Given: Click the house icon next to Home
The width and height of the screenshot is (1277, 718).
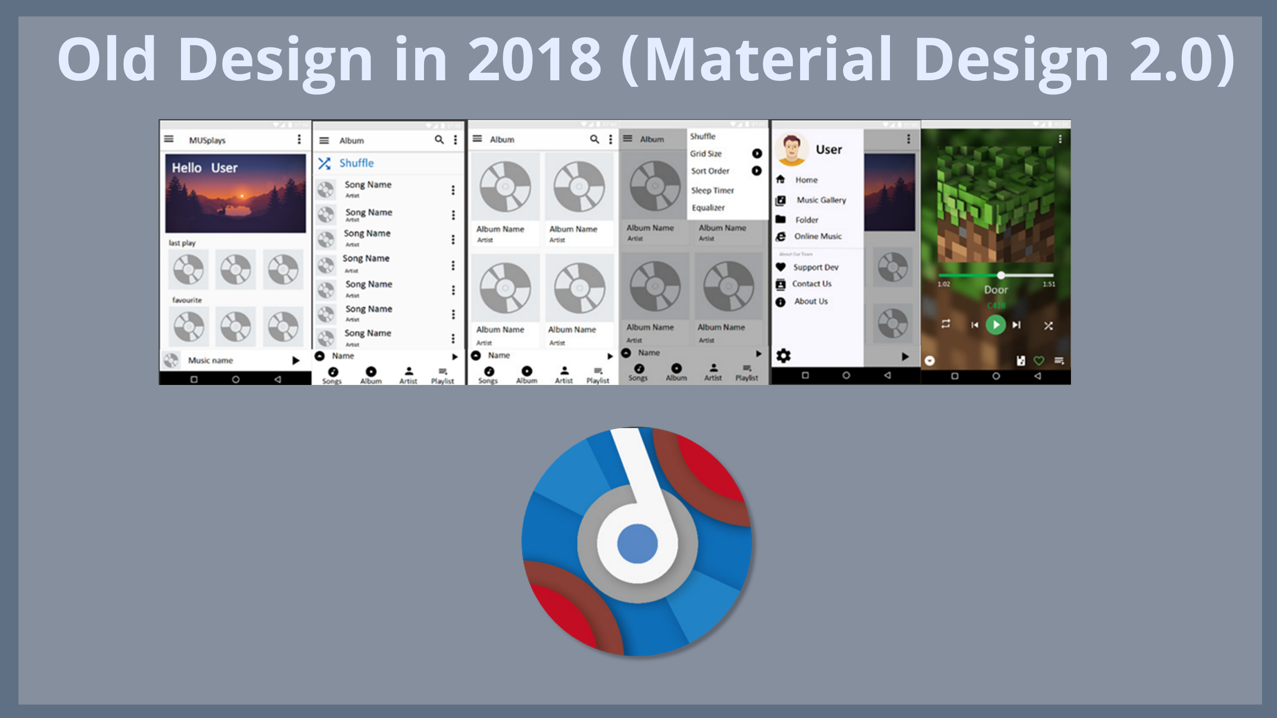Looking at the screenshot, I should click(x=781, y=179).
